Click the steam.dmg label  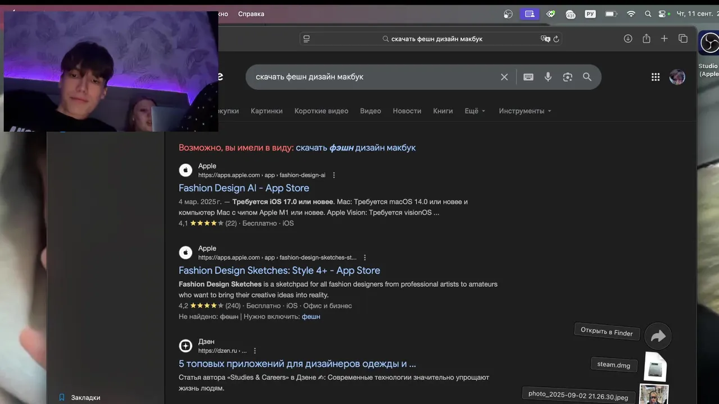point(613,365)
